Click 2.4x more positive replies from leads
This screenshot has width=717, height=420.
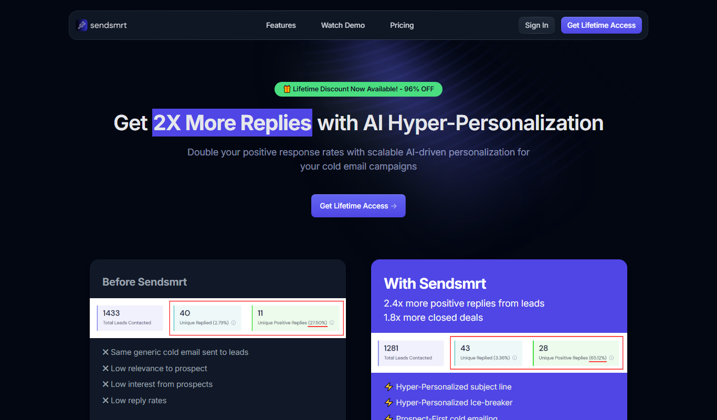(x=465, y=303)
